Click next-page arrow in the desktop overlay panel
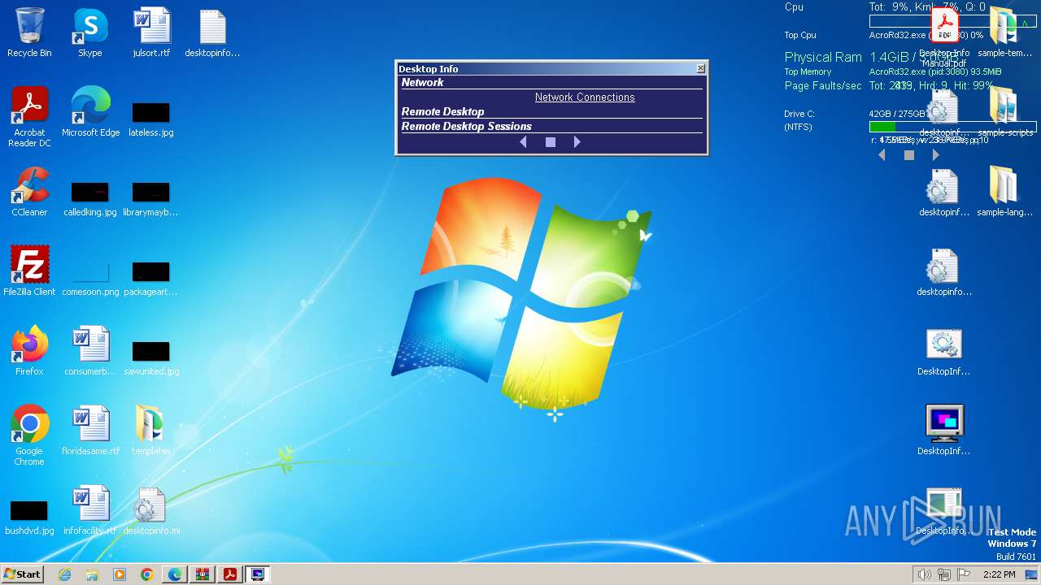1041x585 pixels. 936,154
